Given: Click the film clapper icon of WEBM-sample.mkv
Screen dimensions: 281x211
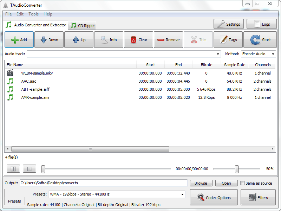Looking at the screenshot, I should click(10, 73).
